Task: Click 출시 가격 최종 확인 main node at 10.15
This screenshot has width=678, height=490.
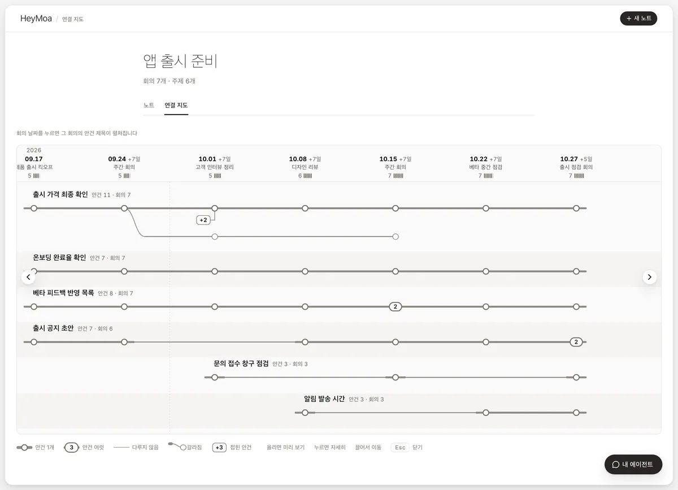Action: tap(395, 209)
